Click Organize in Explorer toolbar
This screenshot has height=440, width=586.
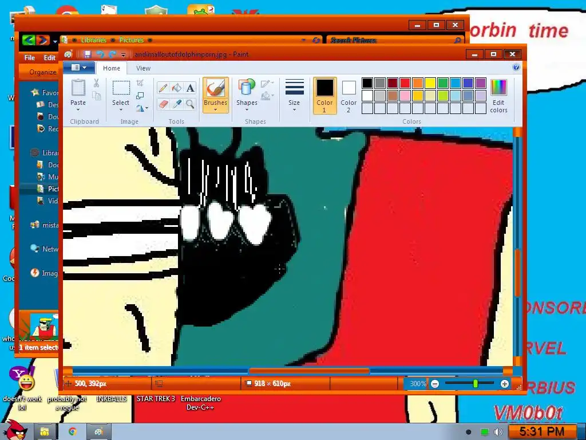[42, 72]
